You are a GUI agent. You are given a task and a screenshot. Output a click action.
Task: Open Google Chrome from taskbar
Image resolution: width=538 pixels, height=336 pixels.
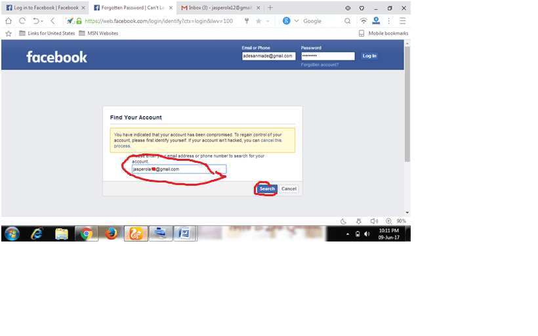(87, 234)
